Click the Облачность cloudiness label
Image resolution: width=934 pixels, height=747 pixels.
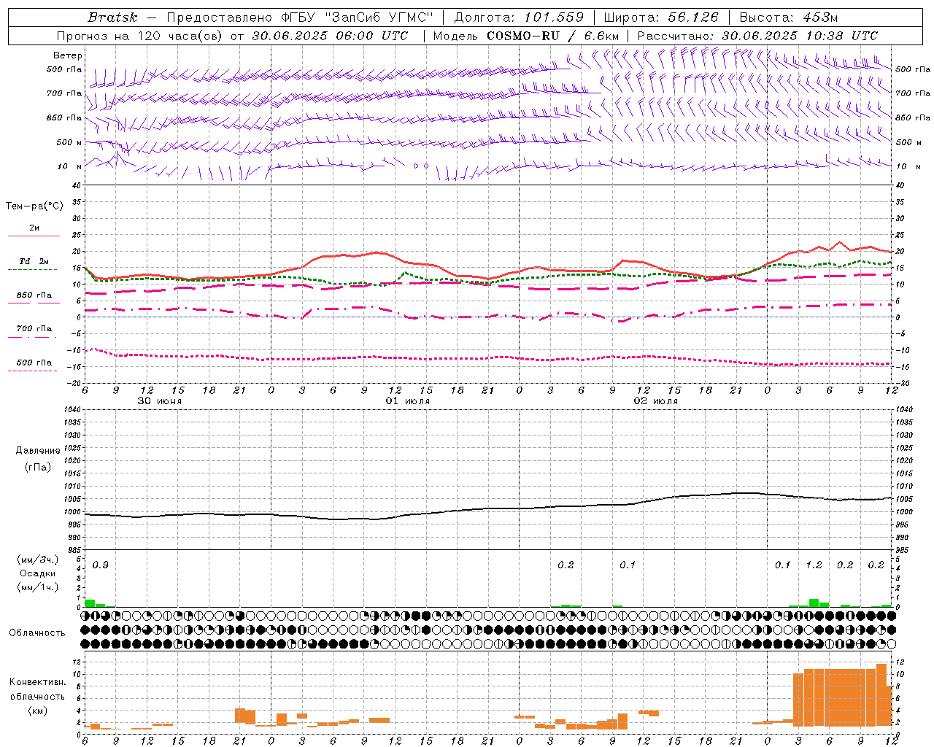[37, 632]
